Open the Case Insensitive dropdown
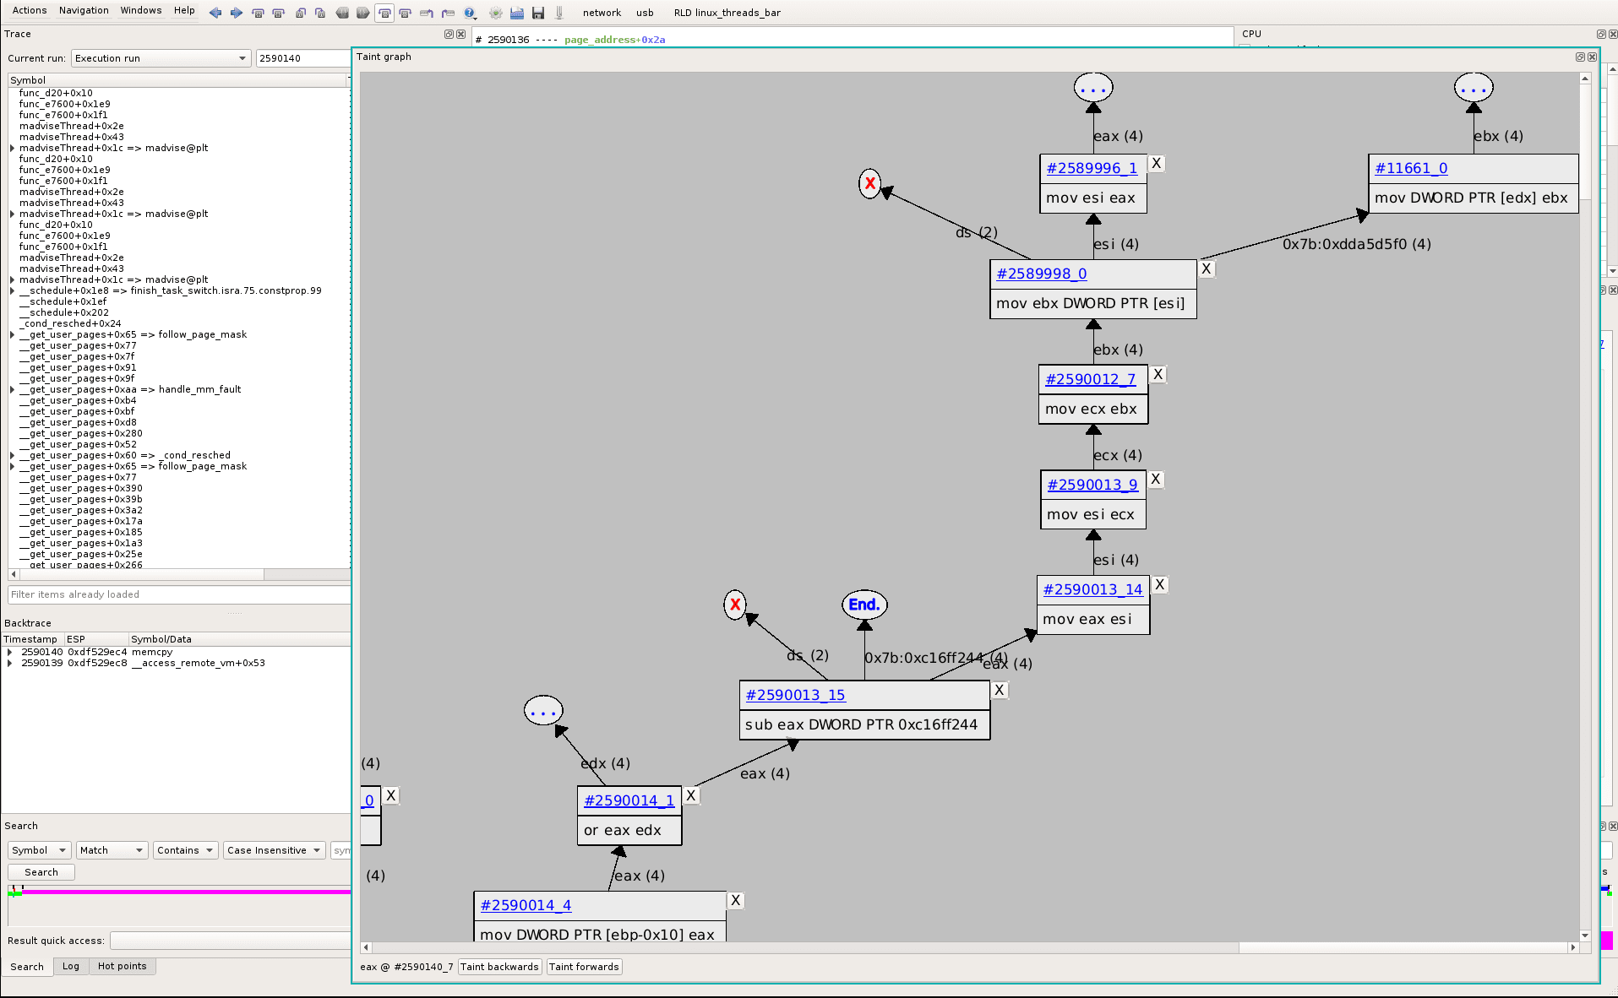This screenshot has height=998, width=1618. coord(274,850)
